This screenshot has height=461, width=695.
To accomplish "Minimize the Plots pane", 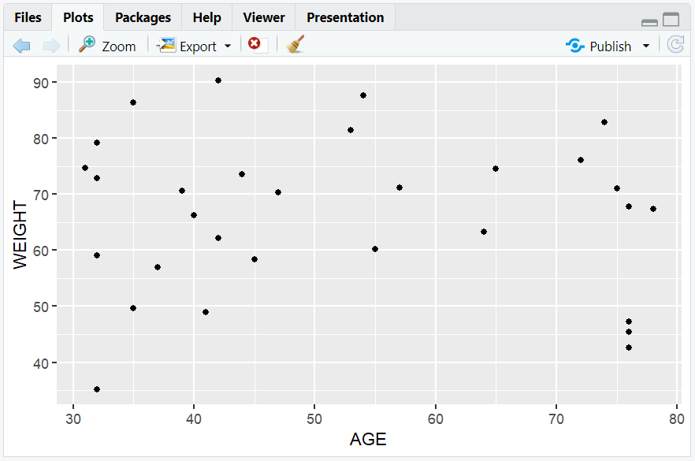I will (x=650, y=21).
